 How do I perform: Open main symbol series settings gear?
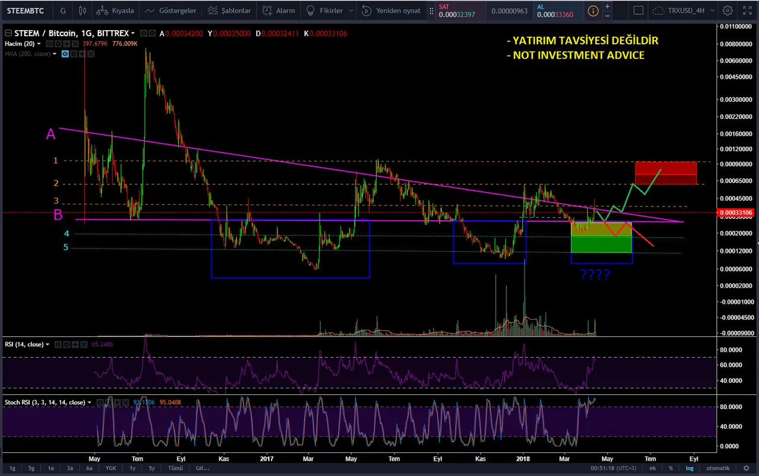pos(152,33)
